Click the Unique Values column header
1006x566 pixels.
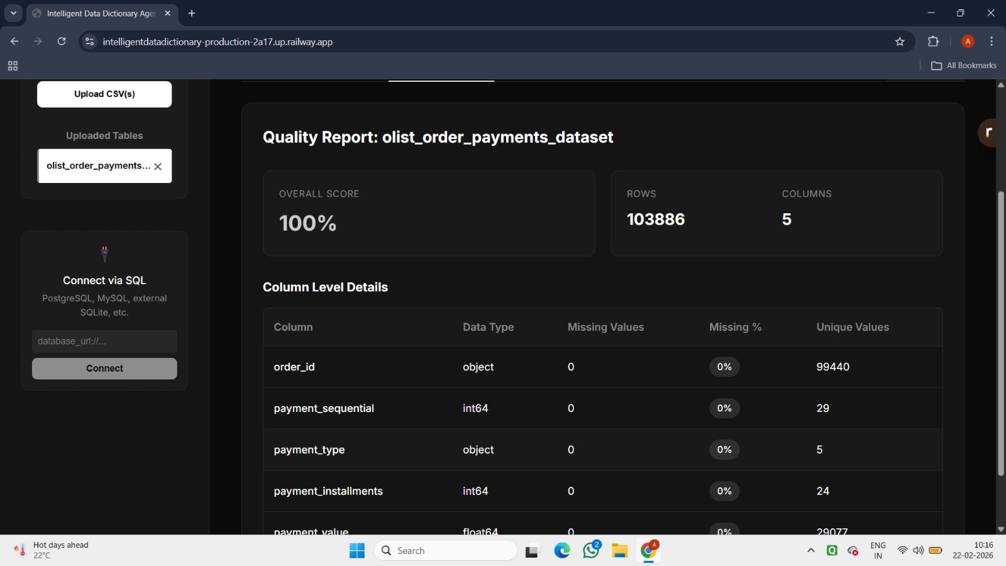(x=853, y=327)
